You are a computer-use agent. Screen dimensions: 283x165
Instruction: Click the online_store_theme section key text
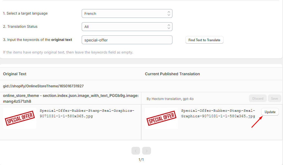click(x=71, y=98)
